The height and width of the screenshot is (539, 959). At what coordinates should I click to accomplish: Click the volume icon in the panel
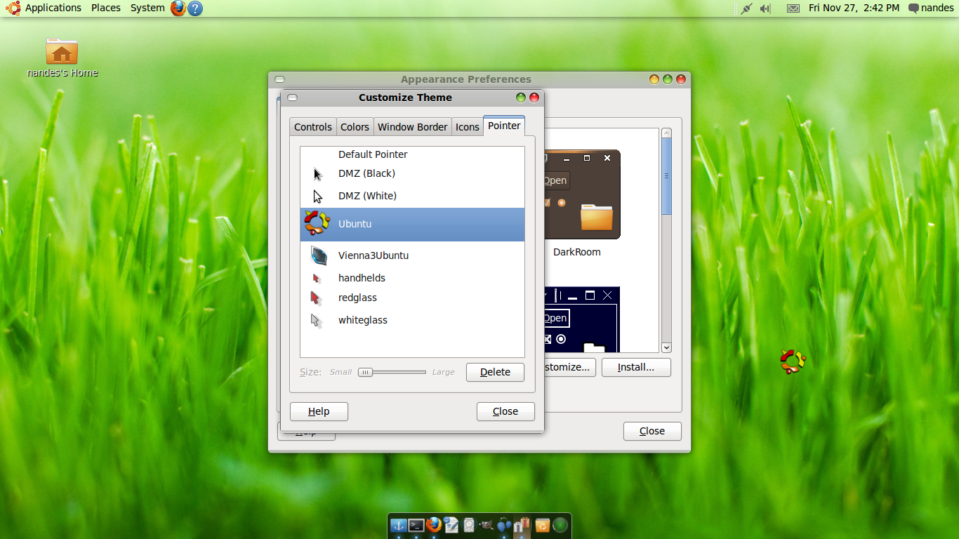(765, 8)
